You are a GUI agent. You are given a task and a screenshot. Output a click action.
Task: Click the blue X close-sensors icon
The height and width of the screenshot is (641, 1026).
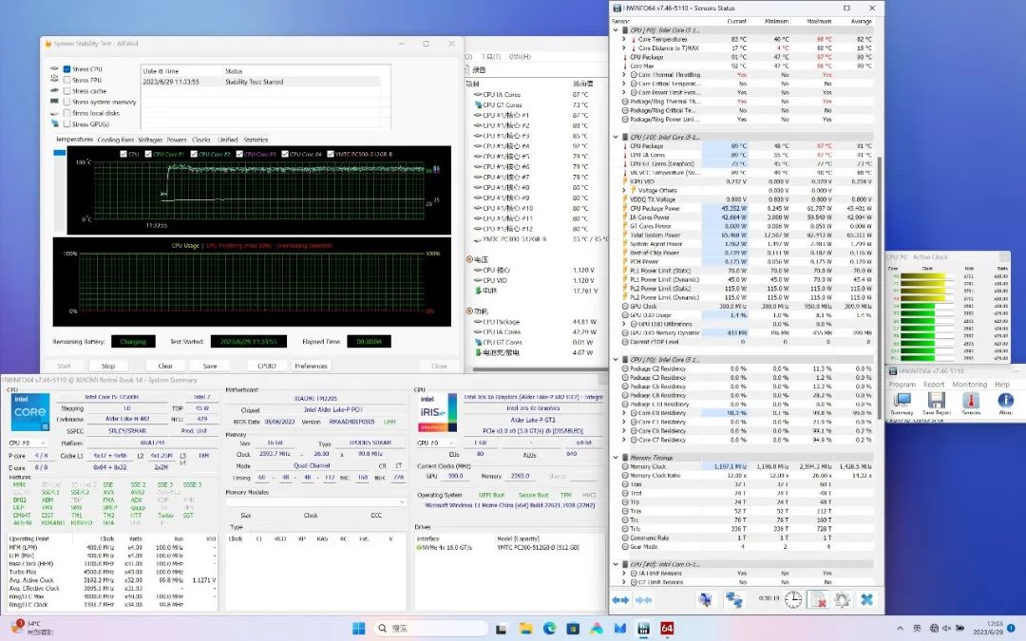[x=866, y=599]
